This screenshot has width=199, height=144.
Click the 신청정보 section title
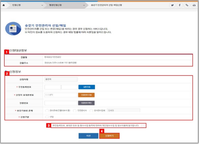tap(15, 72)
